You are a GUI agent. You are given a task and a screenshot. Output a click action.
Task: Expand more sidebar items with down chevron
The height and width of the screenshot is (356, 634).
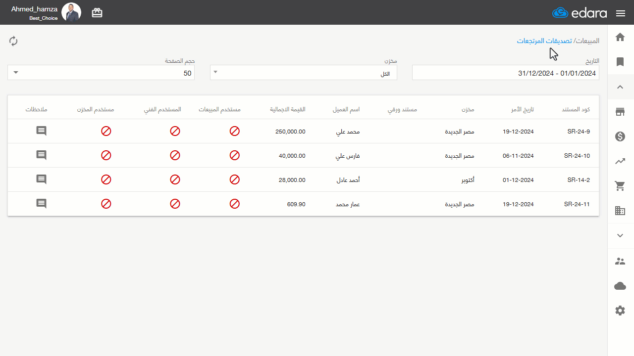click(x=620, y=236)
